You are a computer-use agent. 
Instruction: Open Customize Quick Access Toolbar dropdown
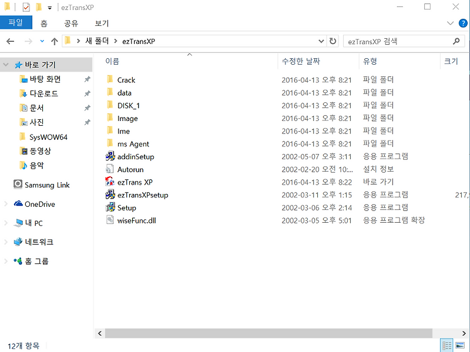[50, 8]
